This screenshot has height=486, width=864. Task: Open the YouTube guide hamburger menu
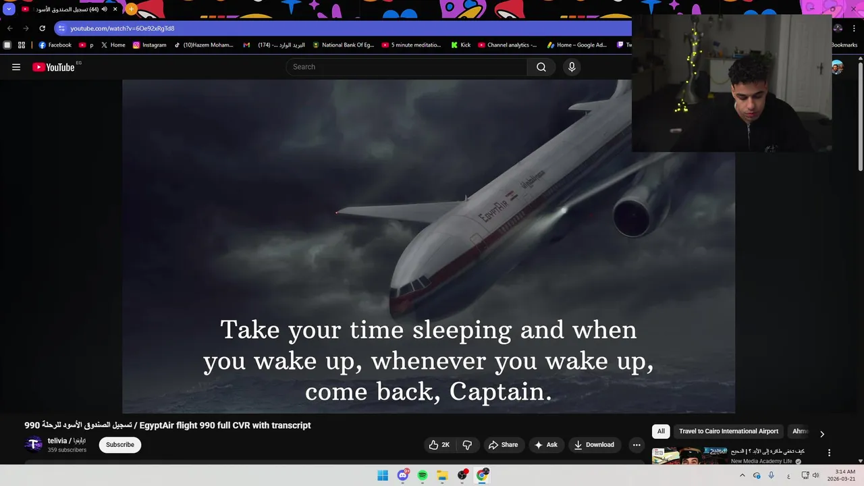(16, 67)
